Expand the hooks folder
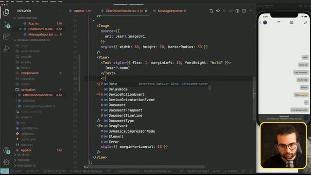 click(x=25, y=84)
